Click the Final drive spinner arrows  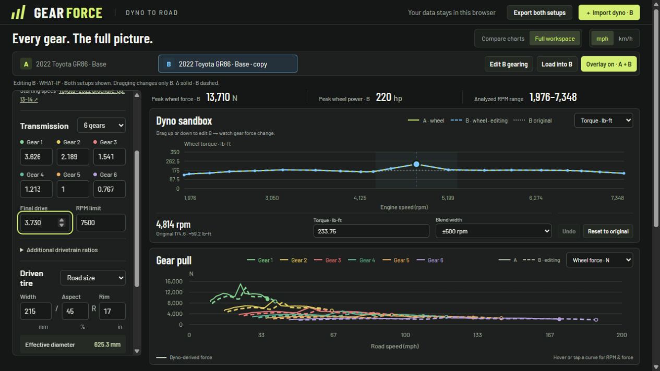click(x=62, y=222)
